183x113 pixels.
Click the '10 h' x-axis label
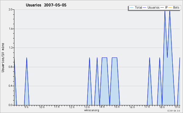[42, 107]
